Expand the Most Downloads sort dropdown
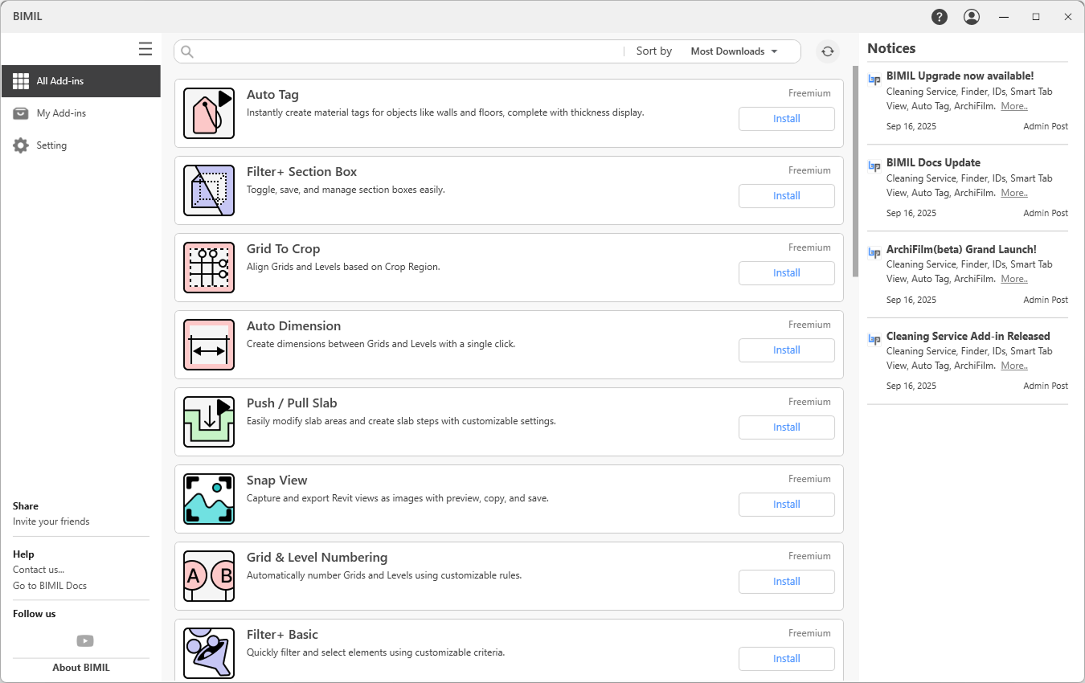This screenshot has width=1085, height=683. pyautogui.click(x=735, y=51)
